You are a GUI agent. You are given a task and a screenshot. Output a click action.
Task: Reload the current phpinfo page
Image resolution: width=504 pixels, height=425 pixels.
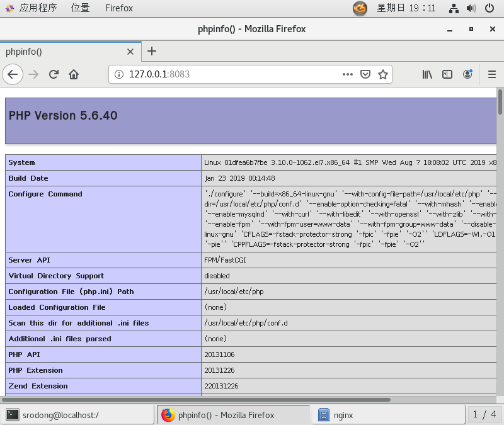[x=54, y=74]
